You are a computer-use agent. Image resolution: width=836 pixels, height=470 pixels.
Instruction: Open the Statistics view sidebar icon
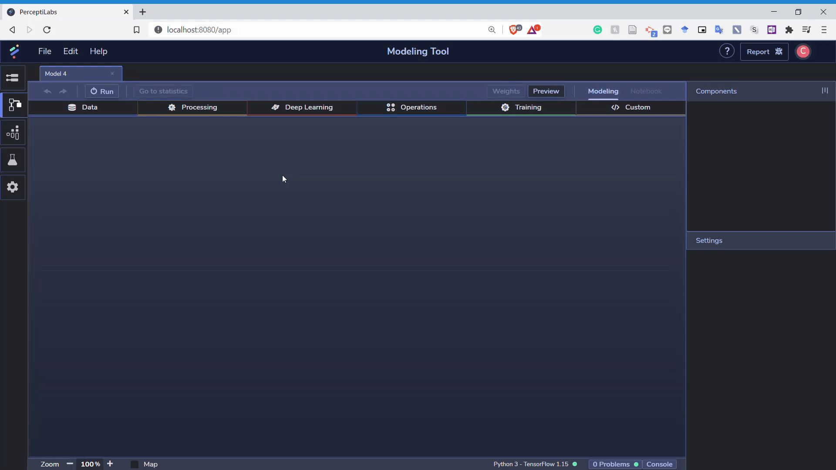pos(13,133)
